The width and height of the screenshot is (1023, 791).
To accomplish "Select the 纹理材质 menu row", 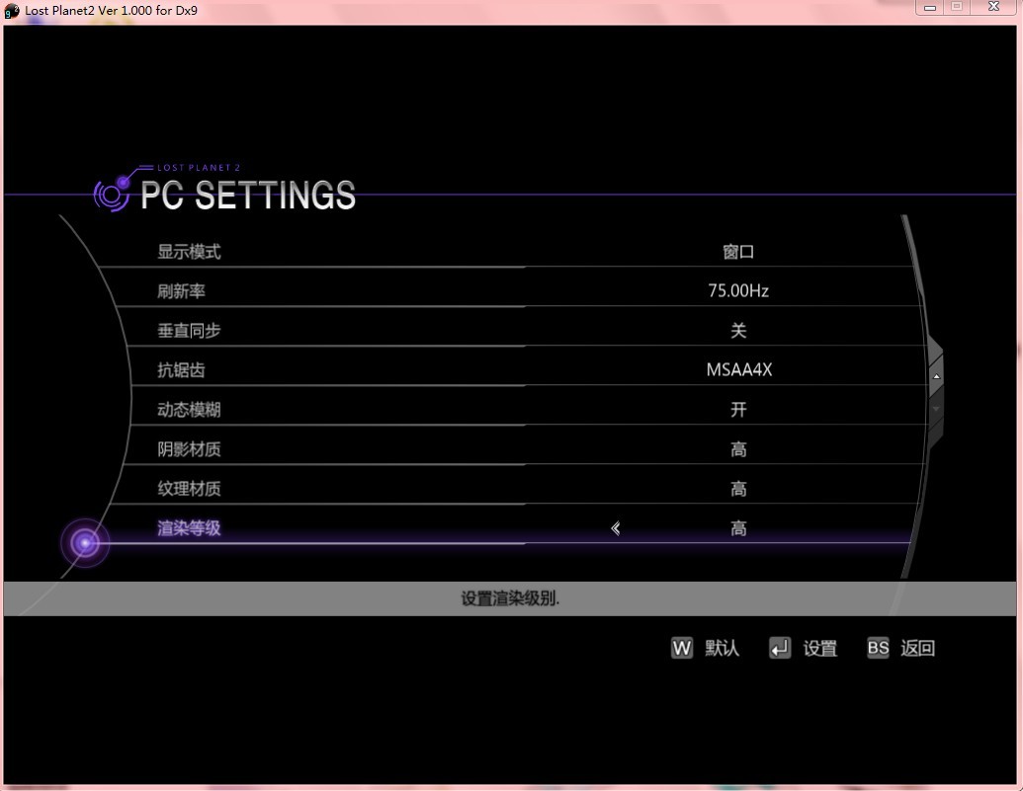I will (189, 489).
